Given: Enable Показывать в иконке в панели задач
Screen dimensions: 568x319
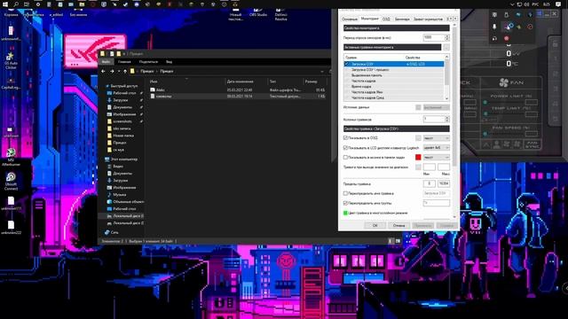Looking at the screenshot, I should [345, 158].
